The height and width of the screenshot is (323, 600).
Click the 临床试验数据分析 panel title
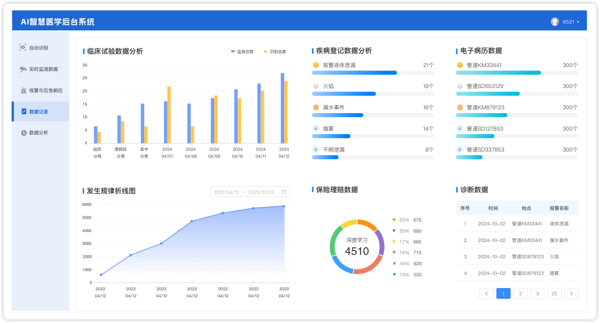point(115,51)
